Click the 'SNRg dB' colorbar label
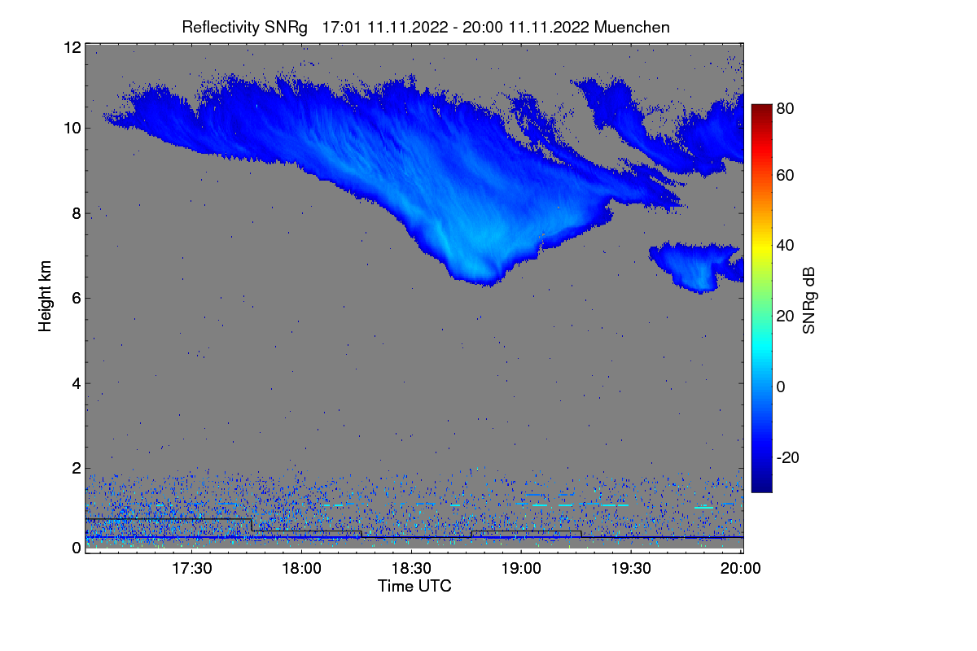The image size is (977, 651). 809,300
